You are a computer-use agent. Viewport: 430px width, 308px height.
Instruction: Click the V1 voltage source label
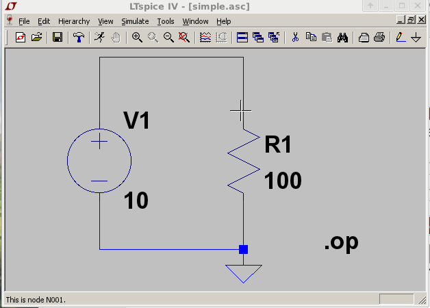tap(136, 120)
